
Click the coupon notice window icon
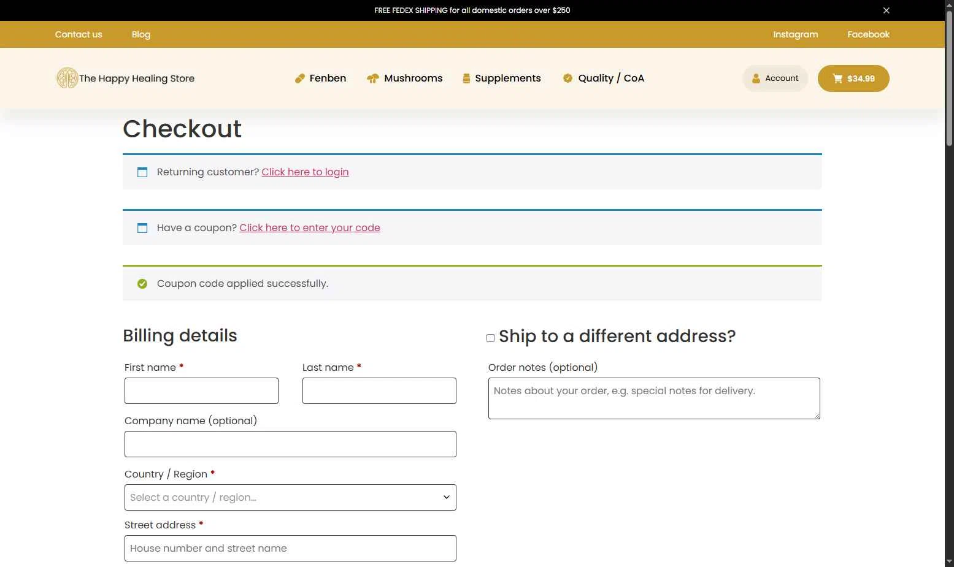pyautogui.click(x=142, y=228)
